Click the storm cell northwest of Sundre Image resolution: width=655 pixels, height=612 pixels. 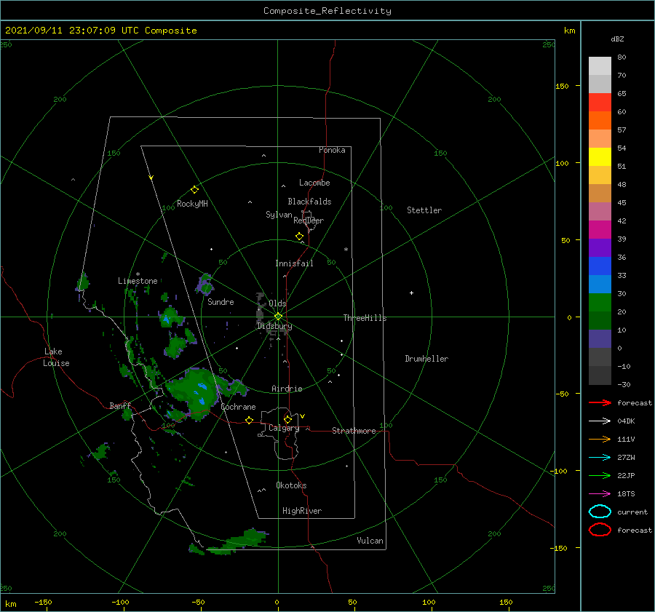coord(205,284)
